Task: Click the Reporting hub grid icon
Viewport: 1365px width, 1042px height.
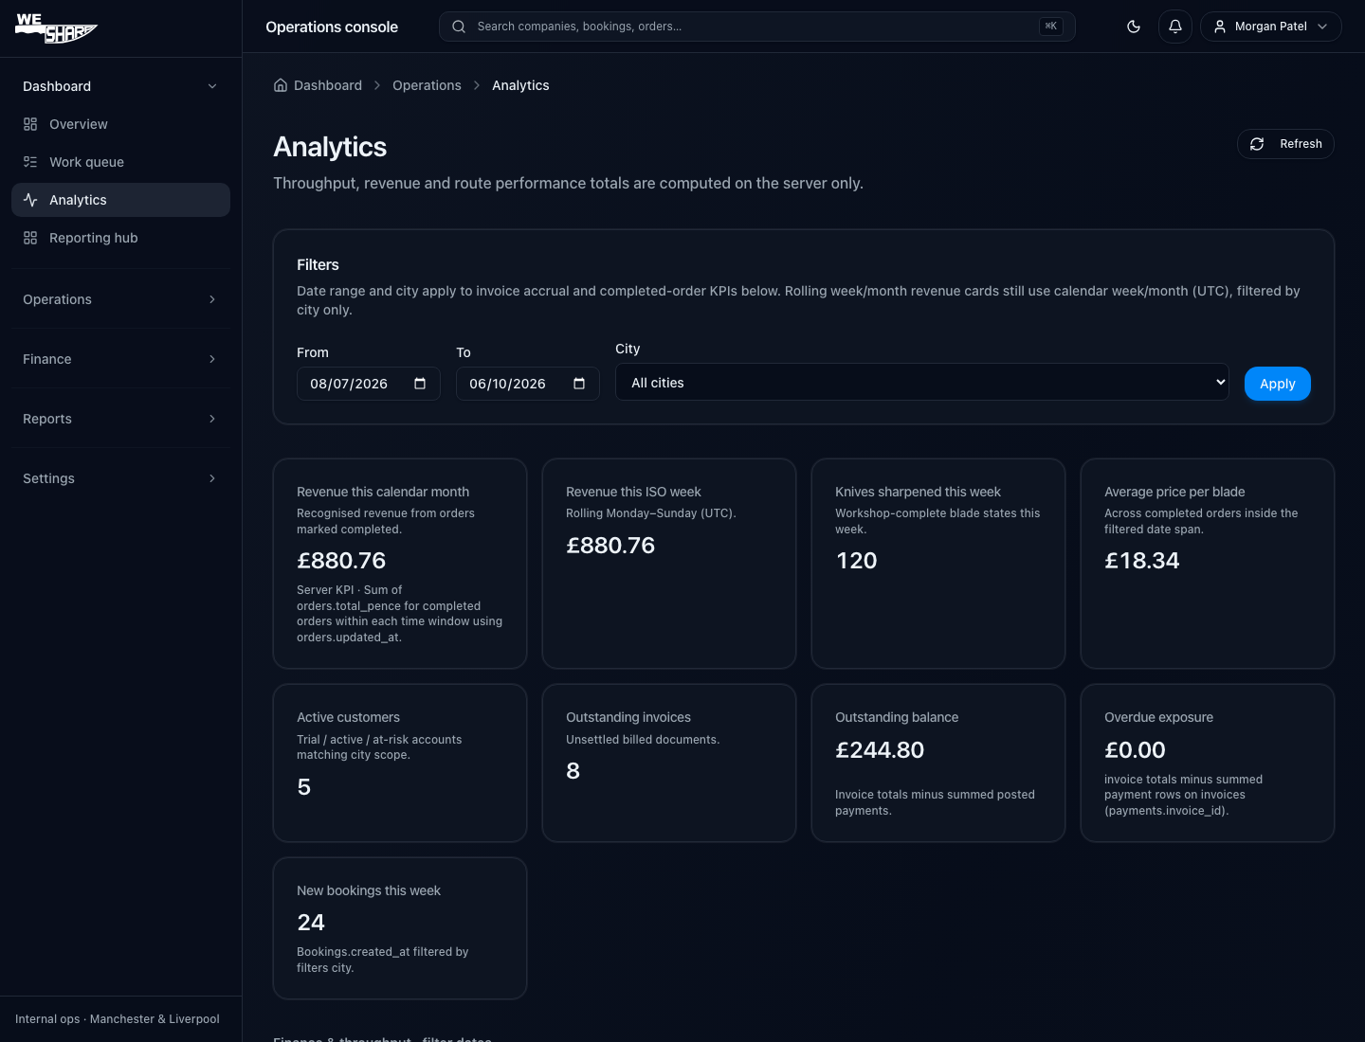Action: coord(30,238)
